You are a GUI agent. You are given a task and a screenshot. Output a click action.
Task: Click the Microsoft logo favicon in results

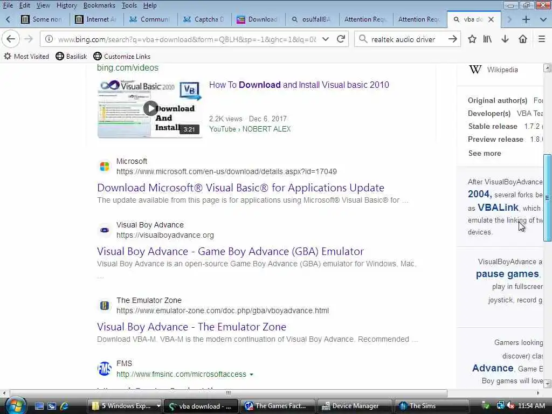click(x=105, y=166)
